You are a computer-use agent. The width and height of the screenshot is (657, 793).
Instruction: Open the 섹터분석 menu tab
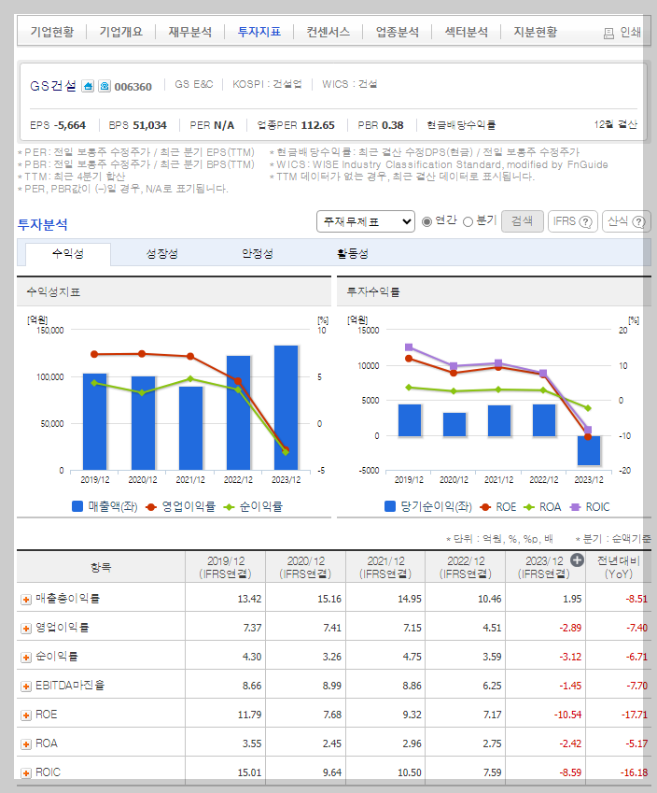[467, 32]
